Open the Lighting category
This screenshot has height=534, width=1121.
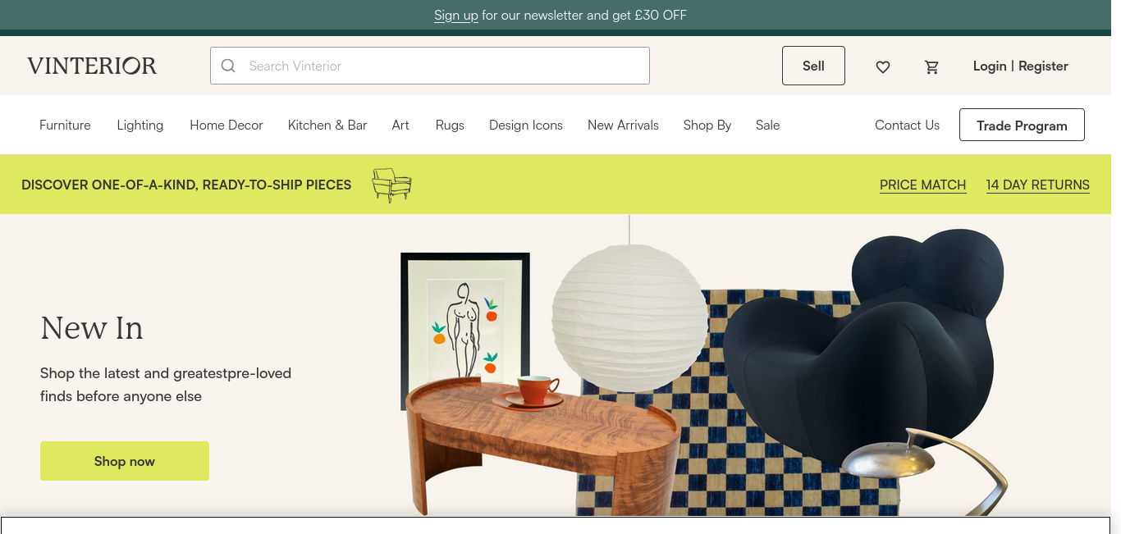(140, 126)
